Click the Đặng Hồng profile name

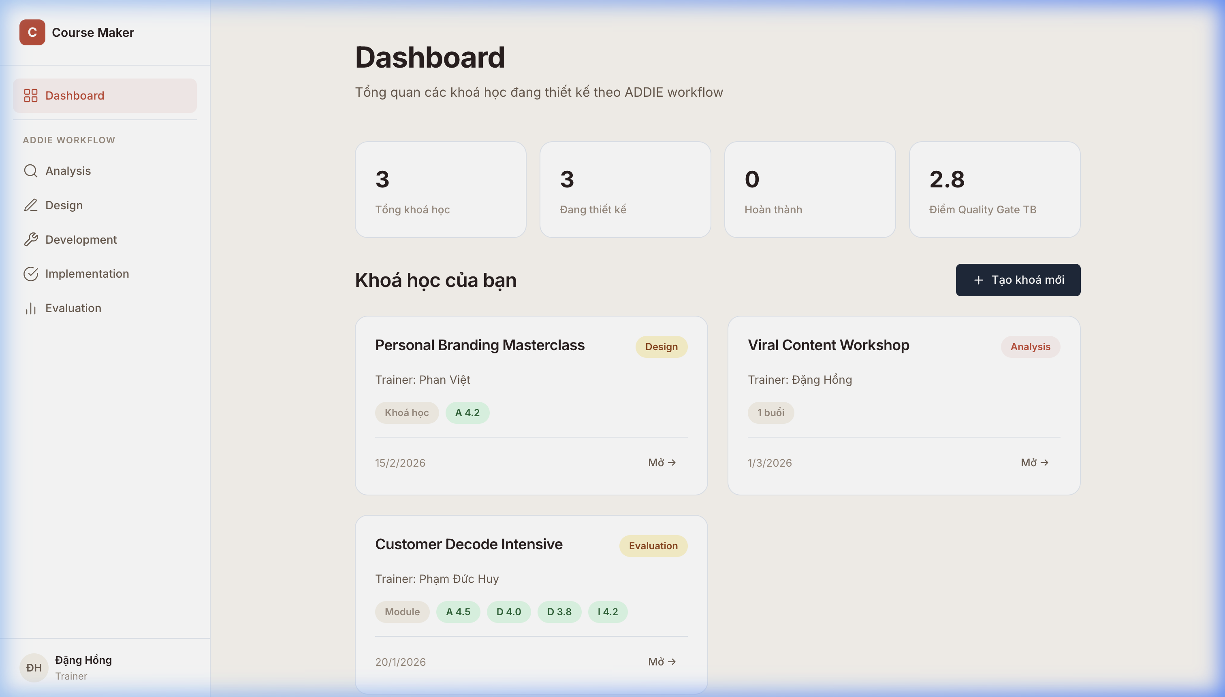click(x=83, y=660)
